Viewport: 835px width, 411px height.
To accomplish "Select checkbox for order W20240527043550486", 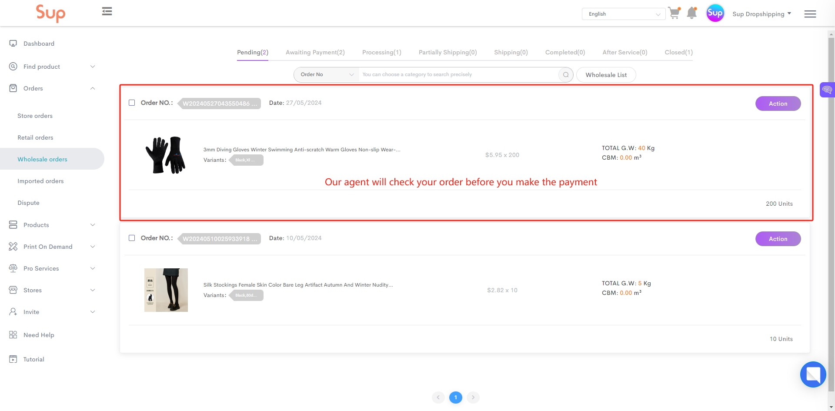I will (132, 103).
